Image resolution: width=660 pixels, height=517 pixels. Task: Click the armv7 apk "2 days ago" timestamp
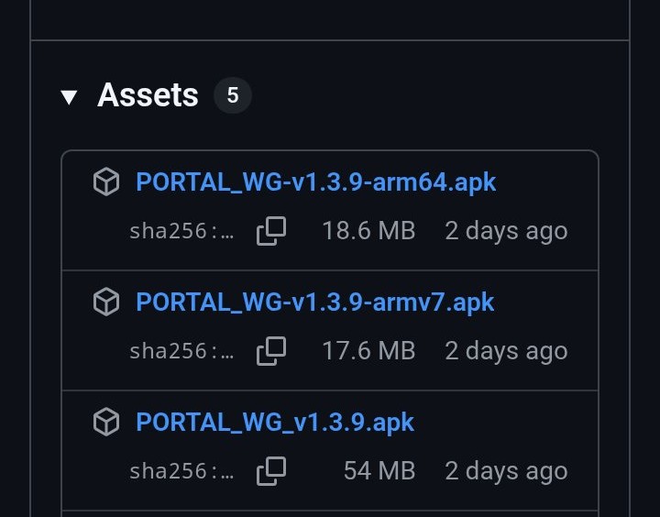point(506,351)
